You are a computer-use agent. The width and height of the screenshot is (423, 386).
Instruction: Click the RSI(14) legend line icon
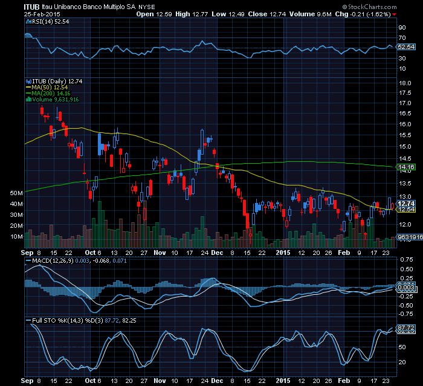28,22
